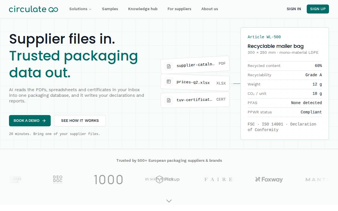The image size is (338, 211).
Task: Click the CERT file type tag
Action: [x=221, y=99]
